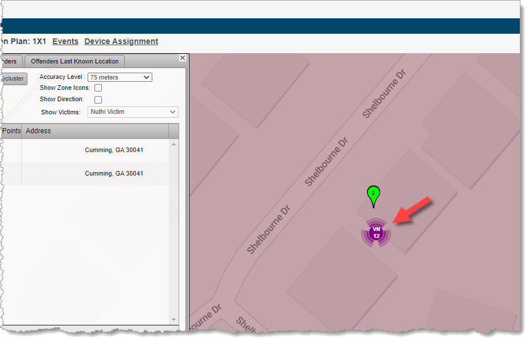Screen dimensions: 529x342
Task: Click the Points column header
Action: click(11, 131)
